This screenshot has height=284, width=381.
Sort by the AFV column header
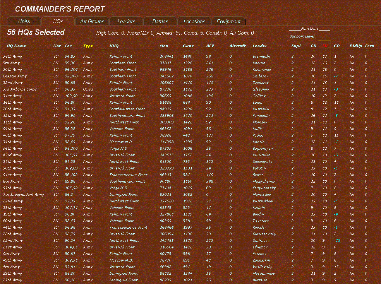(x=210, y=46)
